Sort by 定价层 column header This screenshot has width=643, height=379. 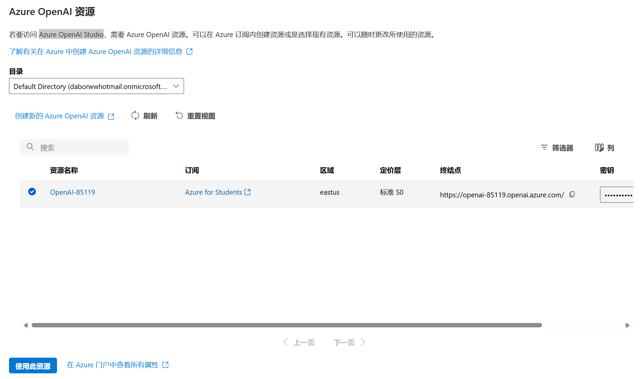(390, 170)
